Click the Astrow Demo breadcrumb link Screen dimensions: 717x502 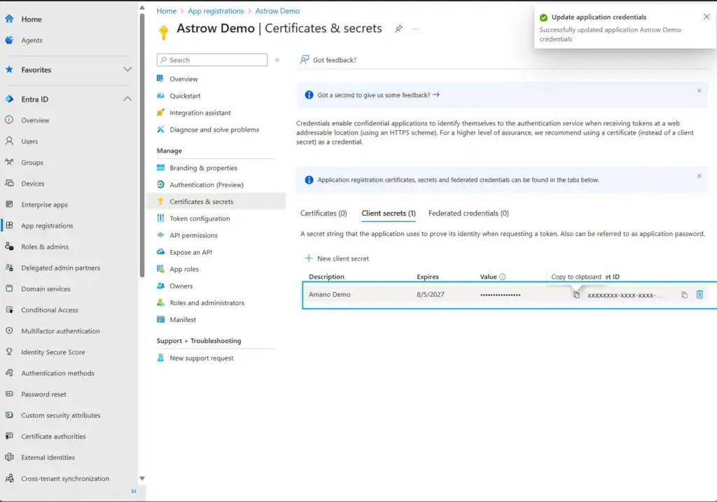point(277,11)
